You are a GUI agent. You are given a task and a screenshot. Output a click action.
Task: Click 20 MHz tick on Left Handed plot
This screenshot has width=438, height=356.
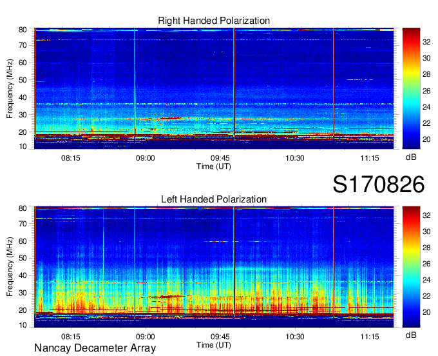click(x=23, y=310)
